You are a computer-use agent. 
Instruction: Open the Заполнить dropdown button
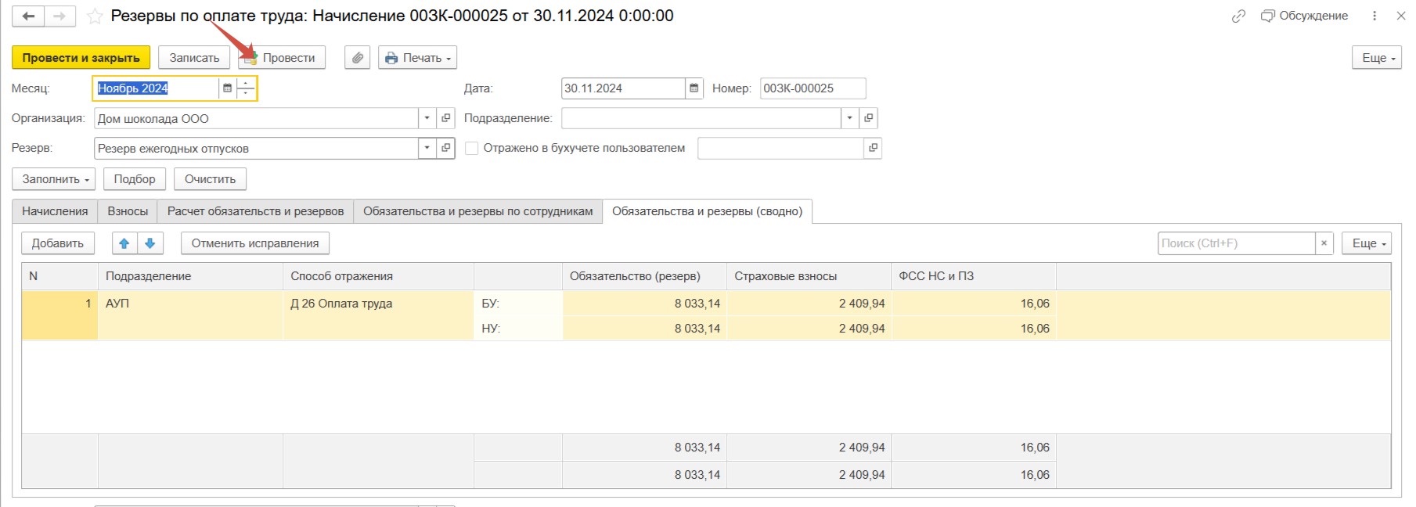54,179
